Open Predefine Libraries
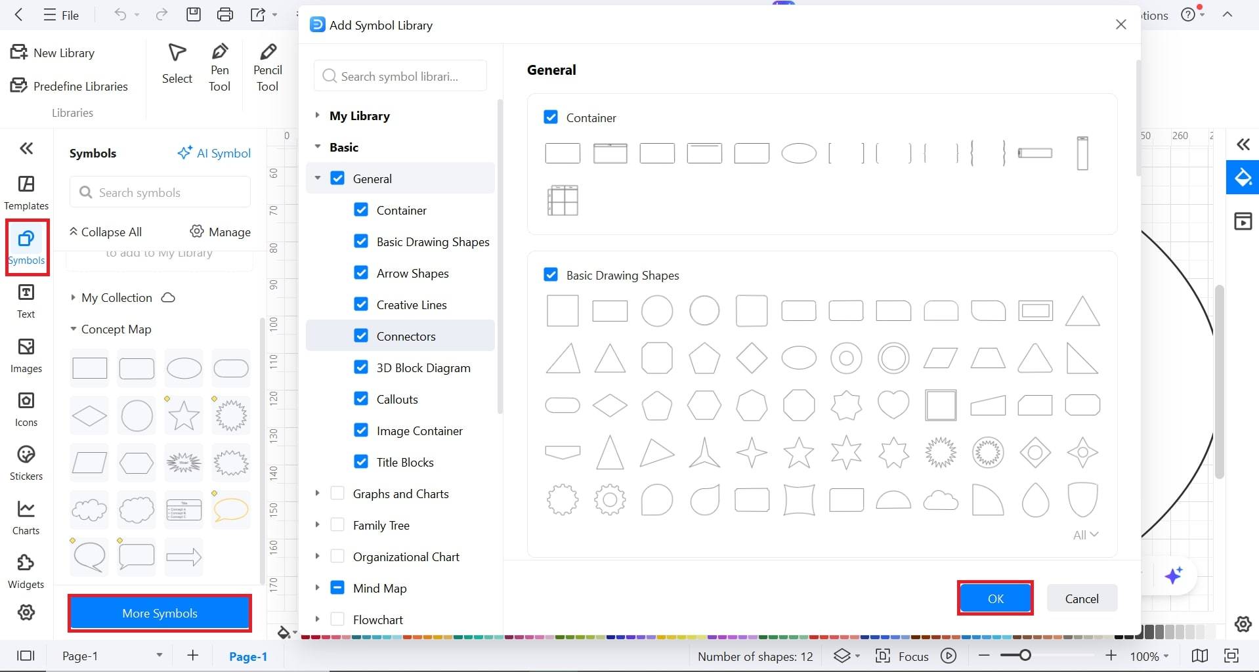Screen dimensions: 1259x672 pyautogui.click(x=69, y=86)
